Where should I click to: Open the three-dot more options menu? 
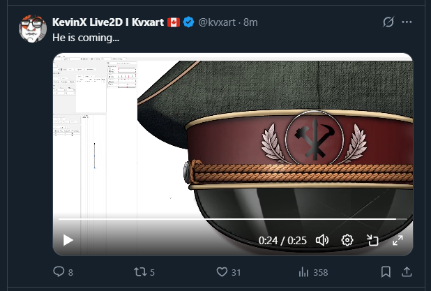[x=407, y=22]
